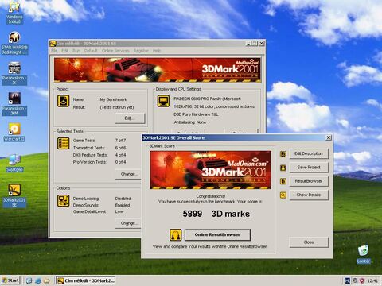This screenshot has width=382, height=286.
Task: Click the Show Details button
Action: point(309,195)
